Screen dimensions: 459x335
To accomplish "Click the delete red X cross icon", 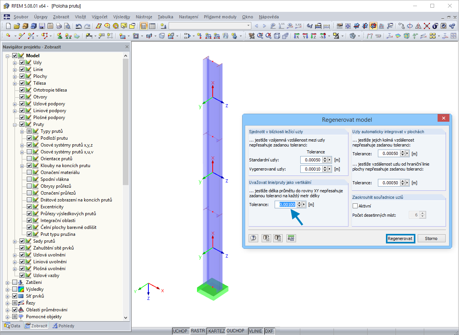I will 426,26.
